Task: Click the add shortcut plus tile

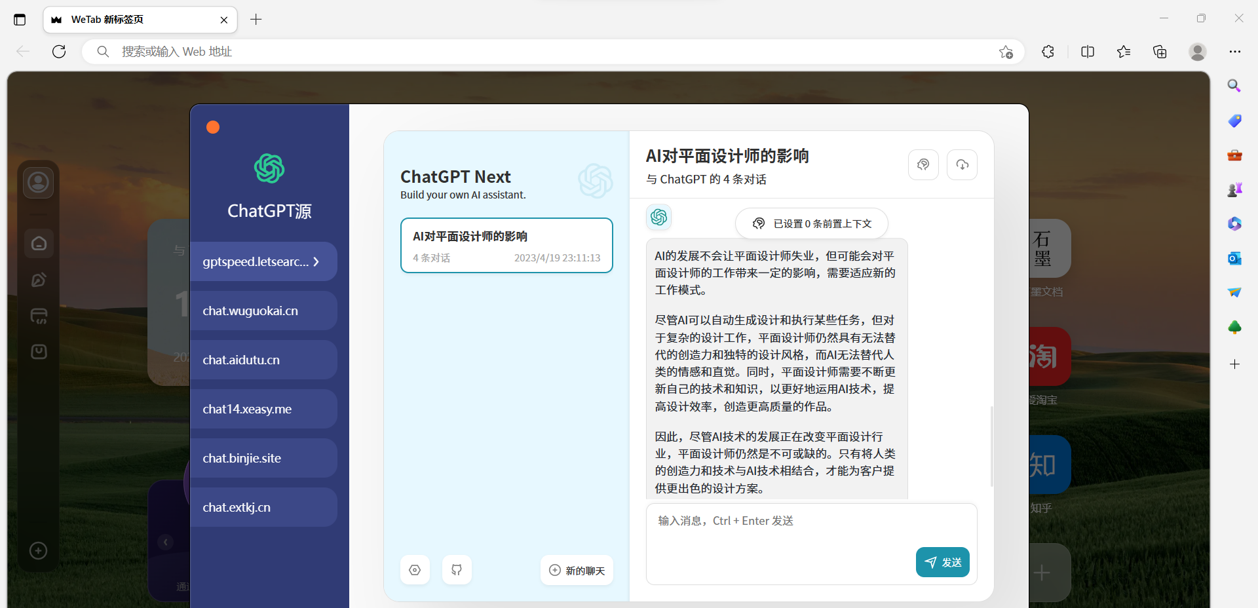Action: click(1049, 573)
